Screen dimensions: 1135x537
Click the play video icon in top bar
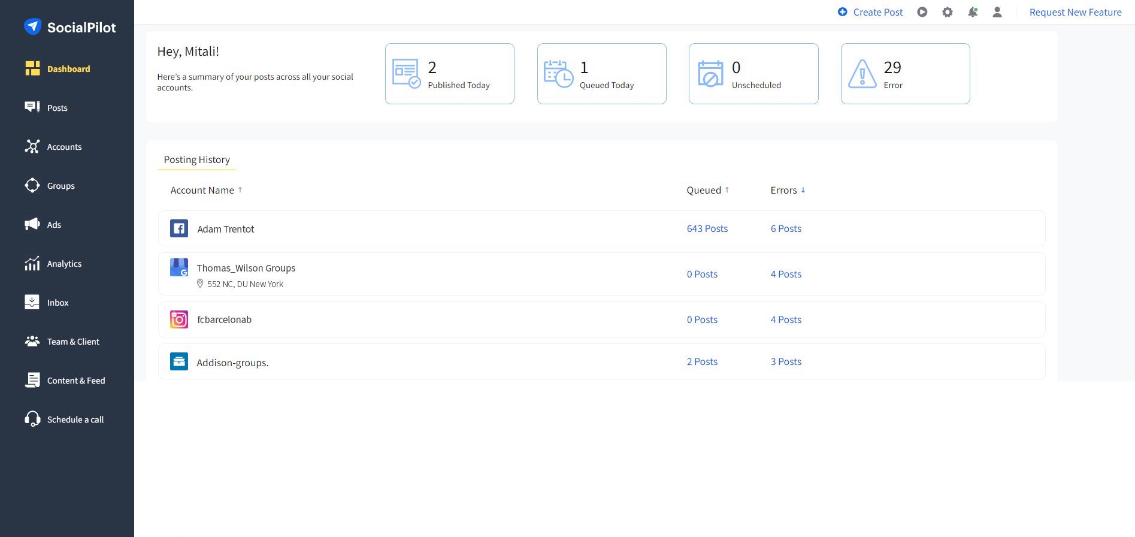pos(922,12)
